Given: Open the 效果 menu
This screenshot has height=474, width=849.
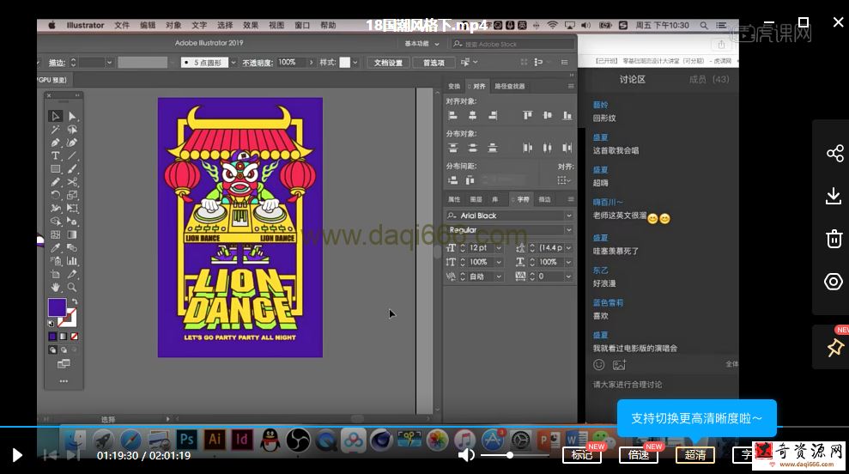Looking at the screenshot, I should 251,25.
